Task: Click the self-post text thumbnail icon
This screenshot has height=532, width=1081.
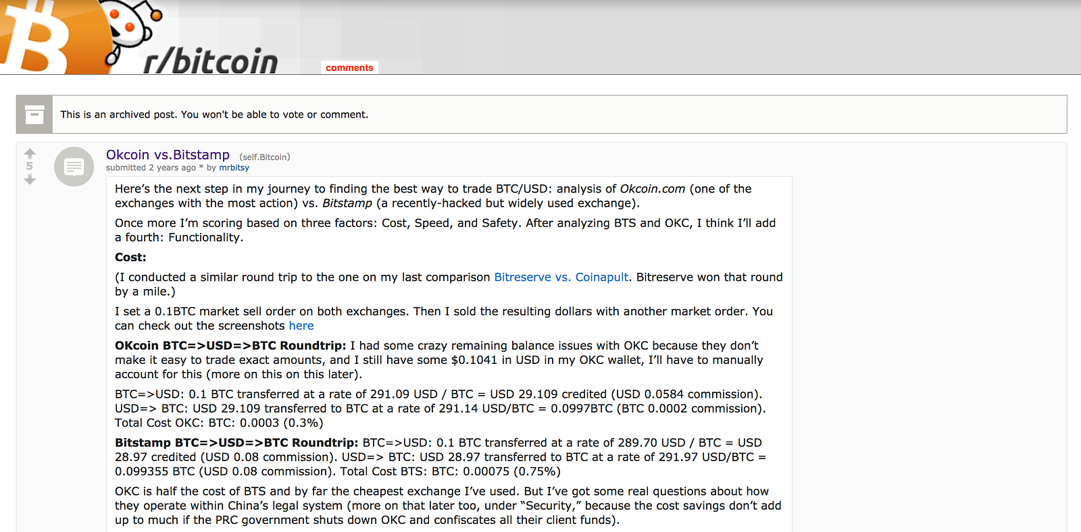Action: [74, 166]
